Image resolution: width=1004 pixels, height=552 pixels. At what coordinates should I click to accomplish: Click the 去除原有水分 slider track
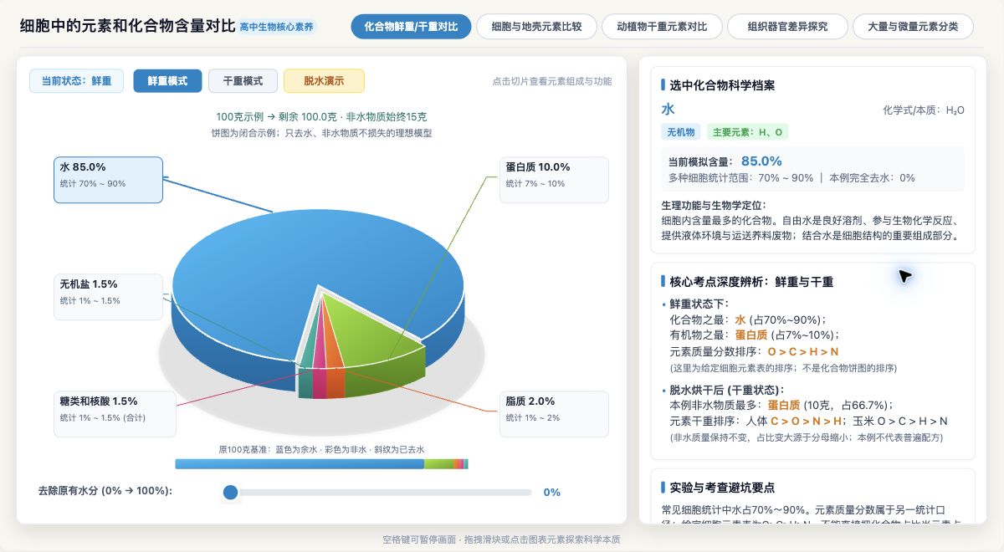(x=377, y=493)
